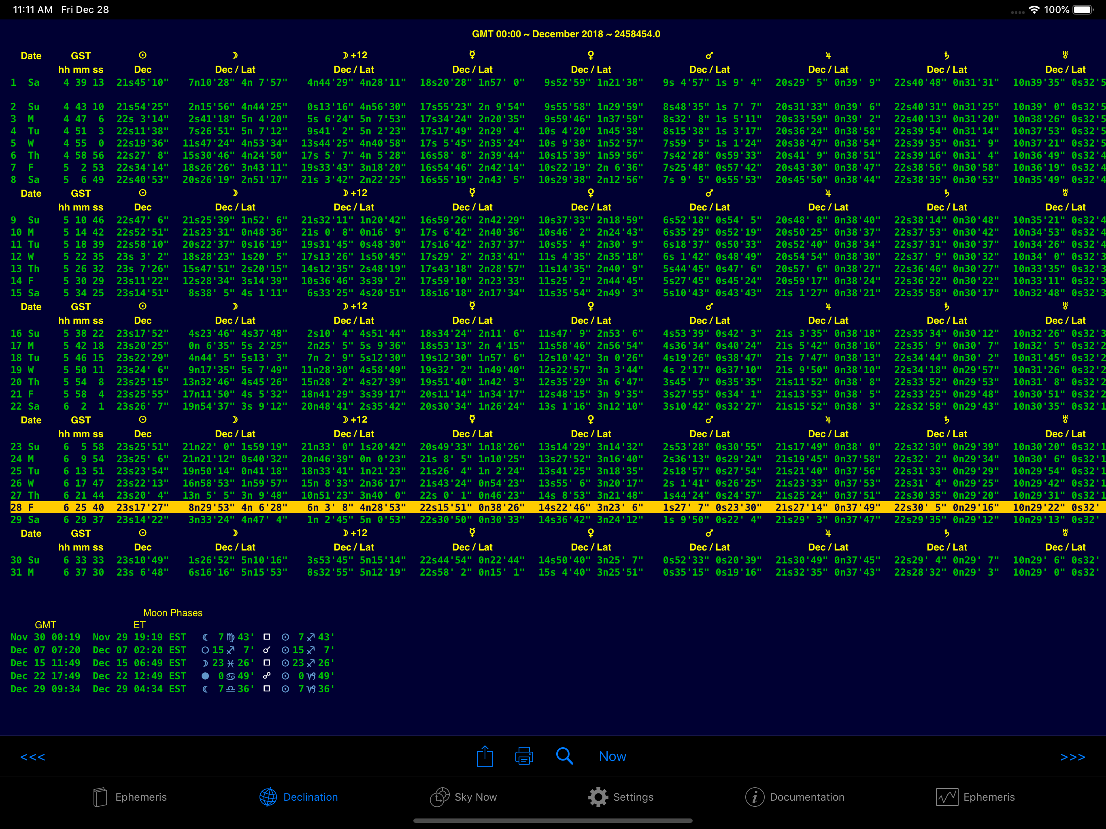Viewport: 1106px width, 829px height.
Task: Tap Sun declination 23s17'27" in highlighted row
Action: (143, 508)
